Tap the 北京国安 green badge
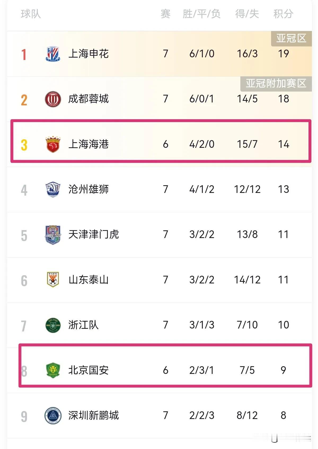Image resolution: width=318 pixels, height=449 pixels. pyautogui.click(x=53, y=370)
